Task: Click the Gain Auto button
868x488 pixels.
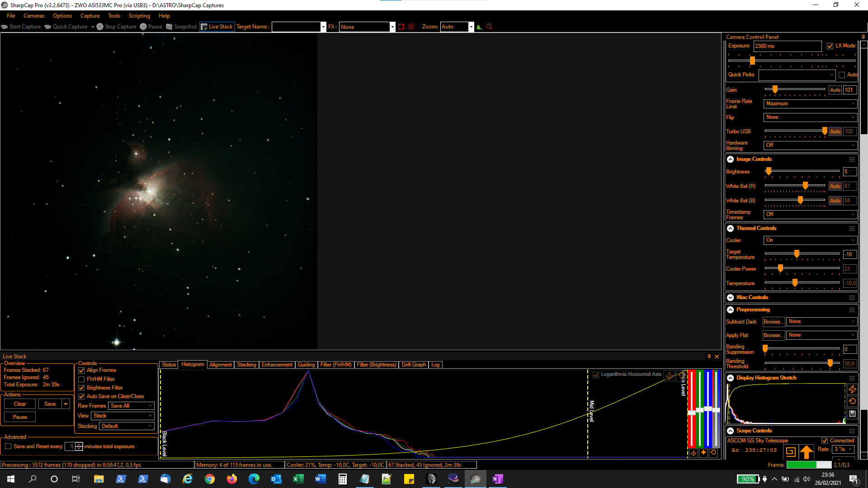Action: coord(835,90)
